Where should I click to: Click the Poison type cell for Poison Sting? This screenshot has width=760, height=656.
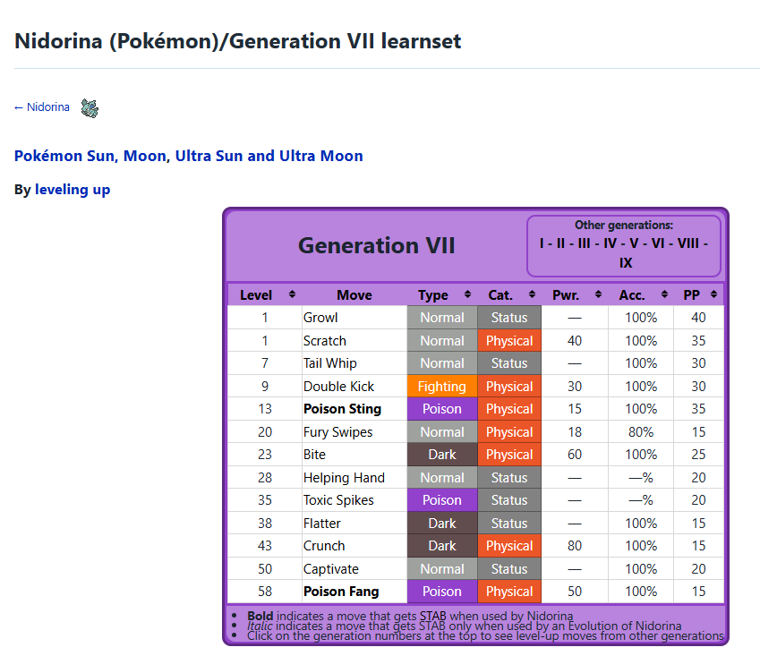pyautogui.click(x=442, y=409)
